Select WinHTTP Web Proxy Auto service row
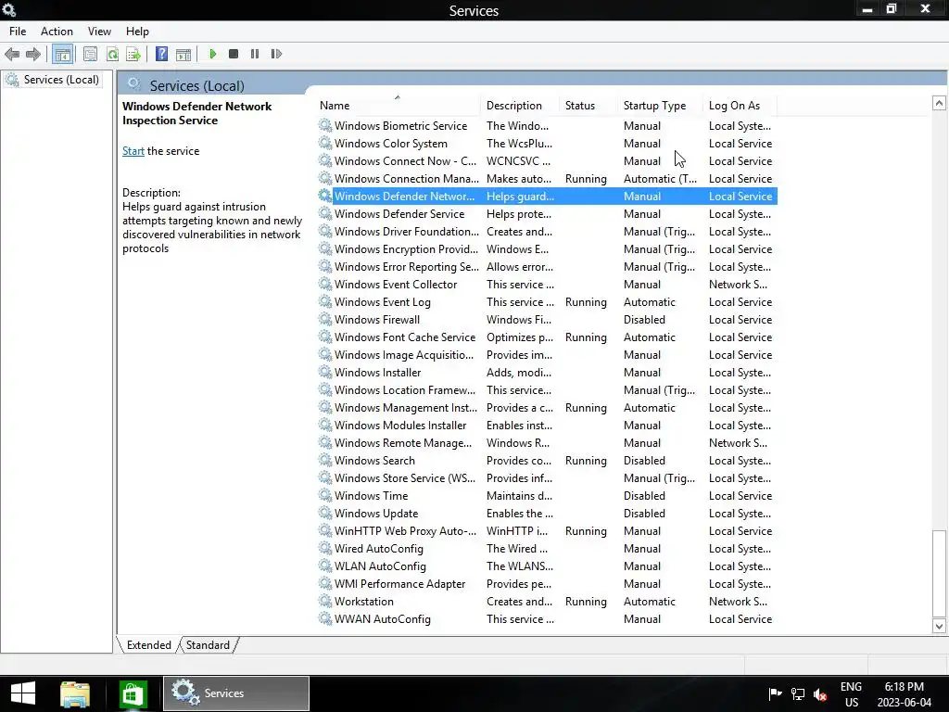Image resolution: width=949 pixels, height=712 pixels. point(547,531)
